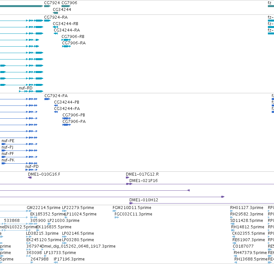Select nuf-PK protein label
The width and height of the screenshot is (274, 264).
(8, 160)
